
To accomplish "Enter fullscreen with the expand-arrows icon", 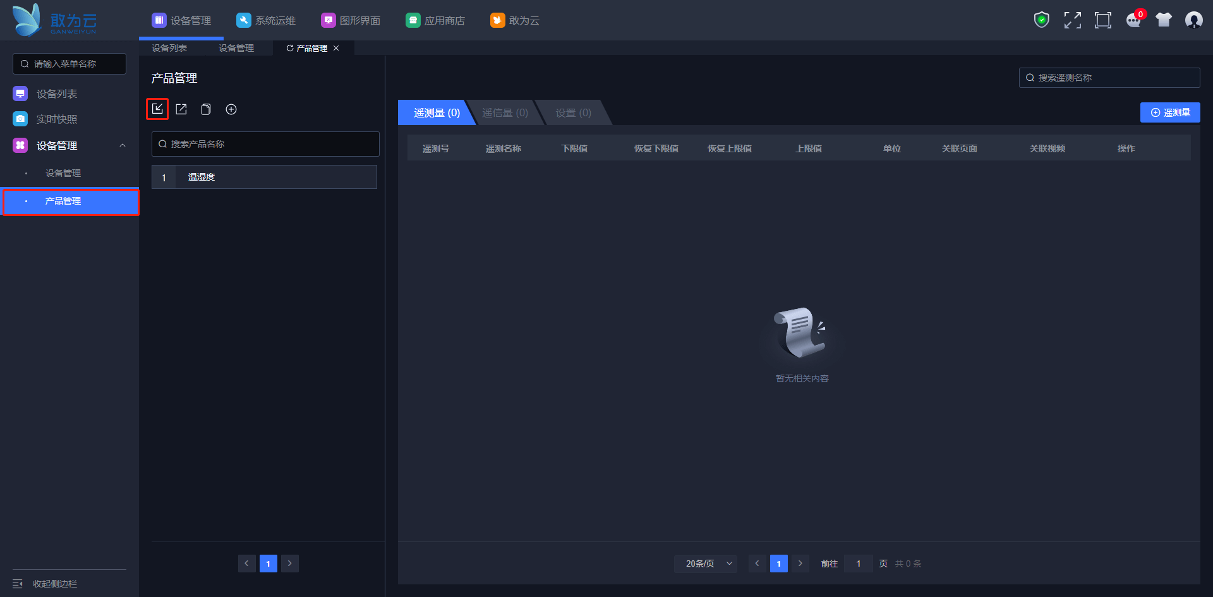I will [x=1072, y=20].
